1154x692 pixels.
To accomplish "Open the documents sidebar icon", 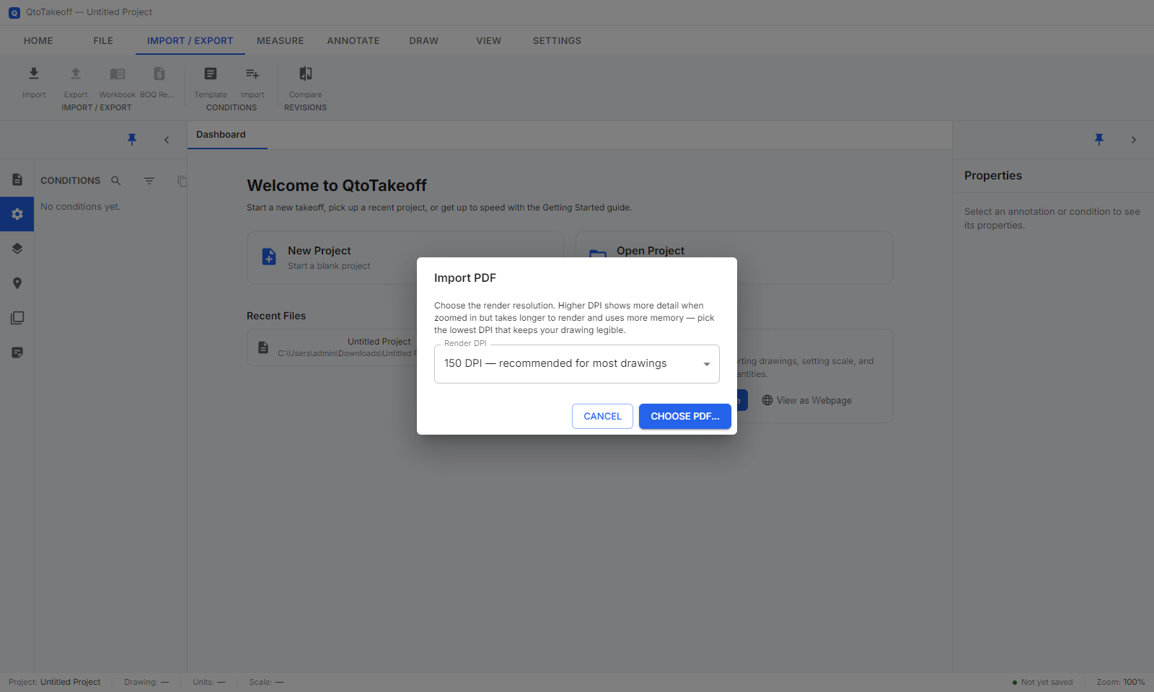I will point(17,179).
